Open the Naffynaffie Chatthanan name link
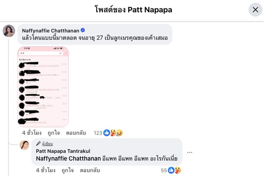This screenshot has width=264, height=176. (51, 30)
